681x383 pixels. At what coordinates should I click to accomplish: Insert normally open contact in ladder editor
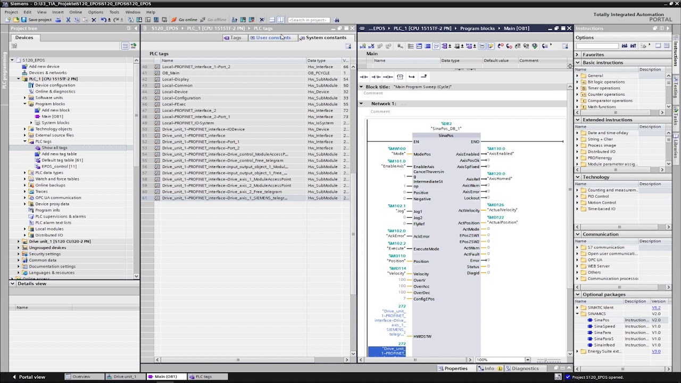coord(364,77)
